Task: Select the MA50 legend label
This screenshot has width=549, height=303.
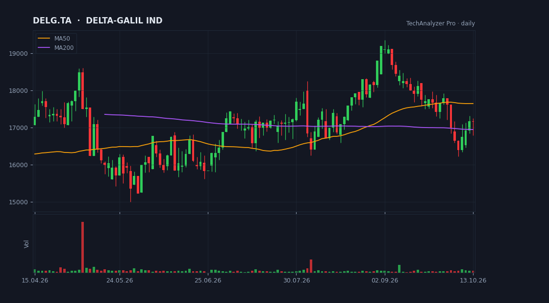Action: pos(62,39)
